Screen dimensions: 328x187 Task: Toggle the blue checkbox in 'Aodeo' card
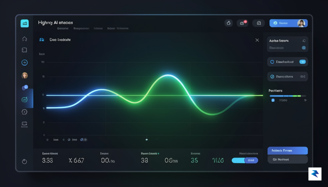(304, 48)
